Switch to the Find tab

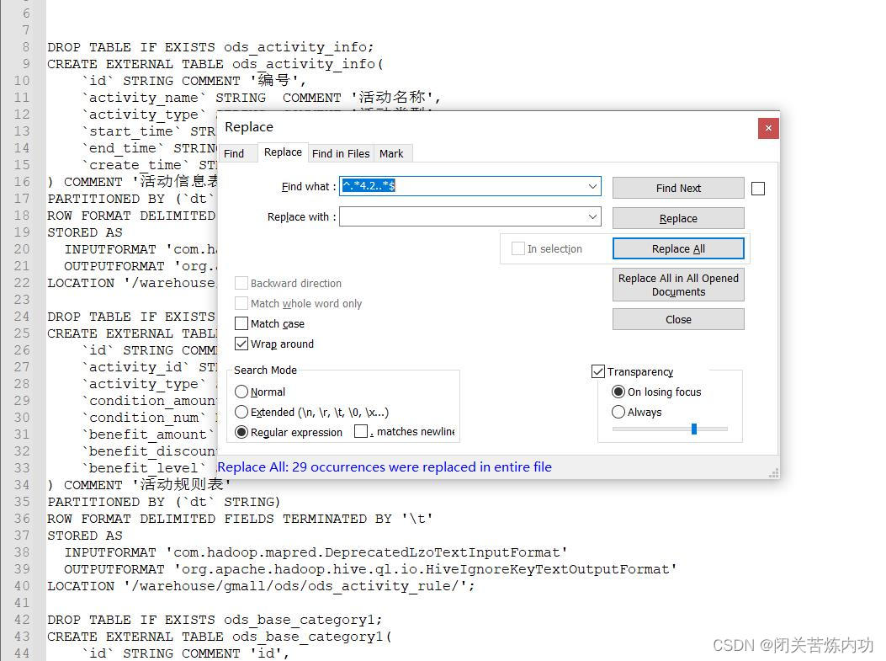point(234,153)
